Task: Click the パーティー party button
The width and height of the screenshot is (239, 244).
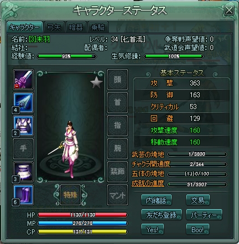Action: (204, 215)
